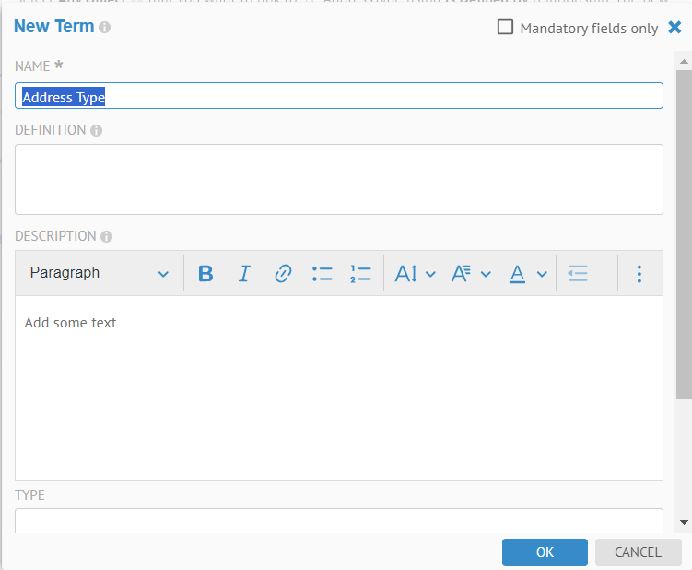
Task: Open more options three-dot menu
Action: pos(639,274)
